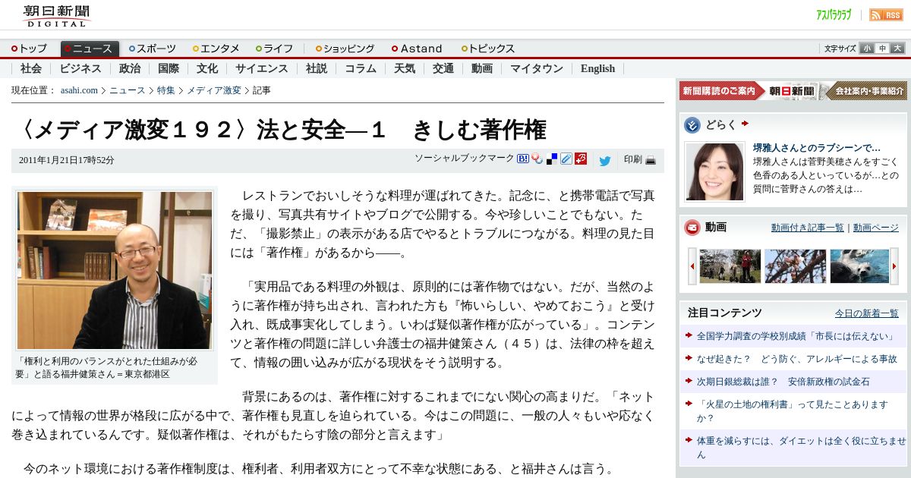Select サイエンス in the sub menu
This screenshot has width=911, height=478.
[x=262, y=68]
